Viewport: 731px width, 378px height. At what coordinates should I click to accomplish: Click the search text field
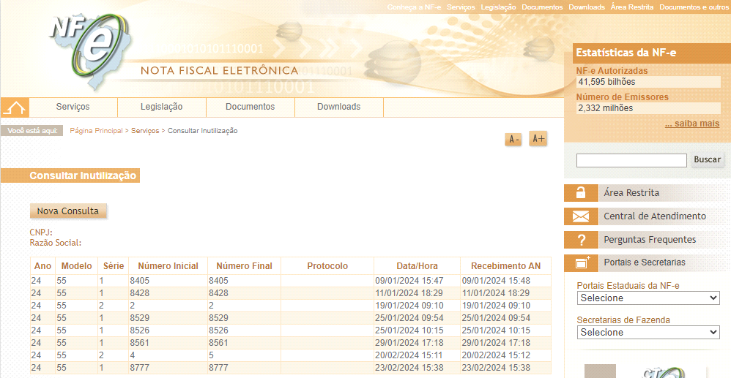pyautogui.click(x=631, y=160)
